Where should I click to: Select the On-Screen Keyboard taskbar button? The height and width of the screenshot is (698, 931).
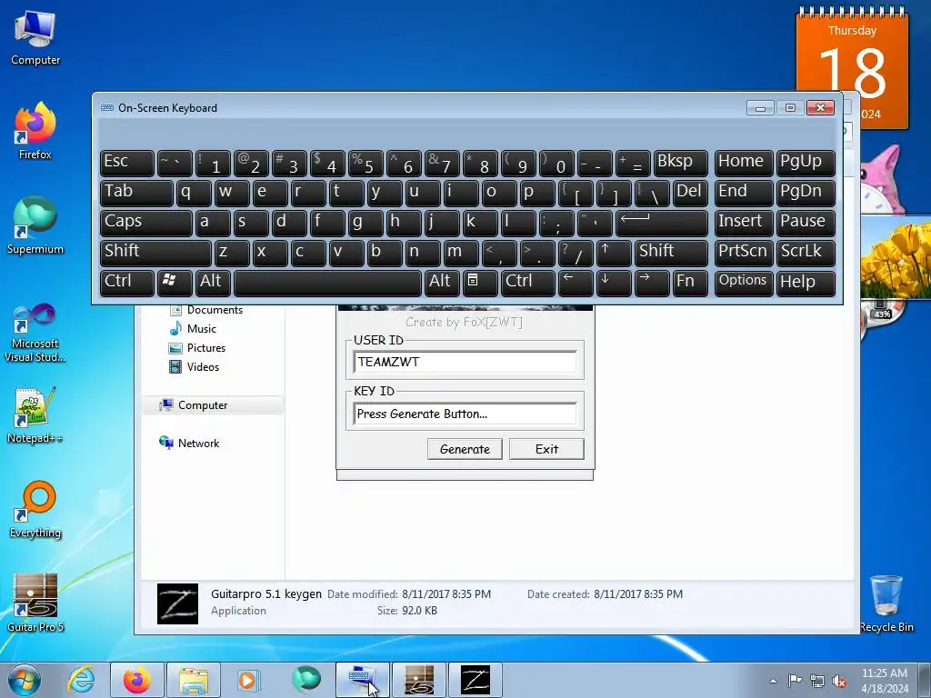point(362,680)
